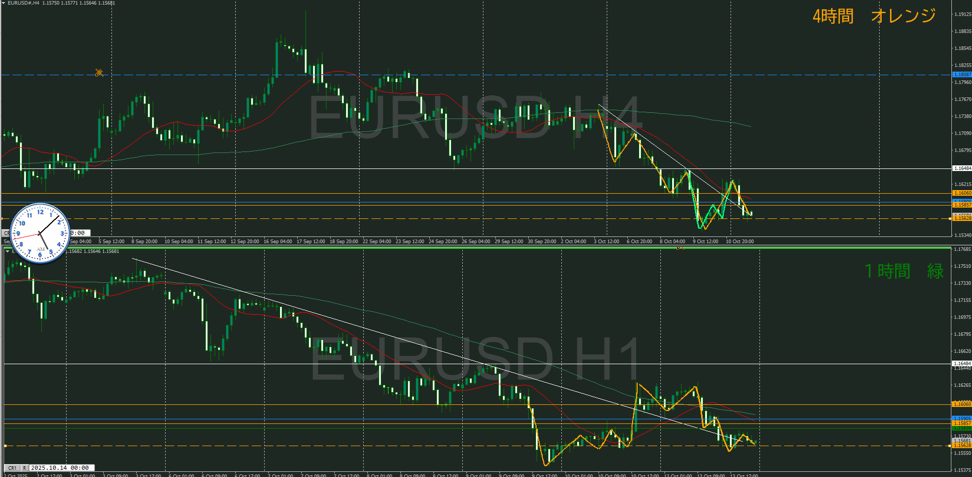Viewport: 972px width, 477px height.
Task: Select the 1時間 緑 text label
Action: click(904, 271)
